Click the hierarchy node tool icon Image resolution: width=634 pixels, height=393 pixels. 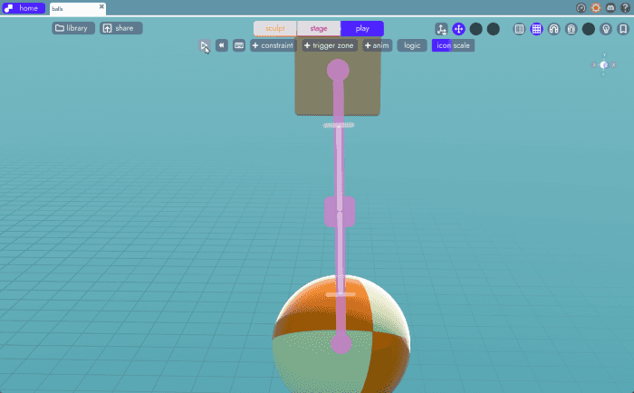pos(441,29)
